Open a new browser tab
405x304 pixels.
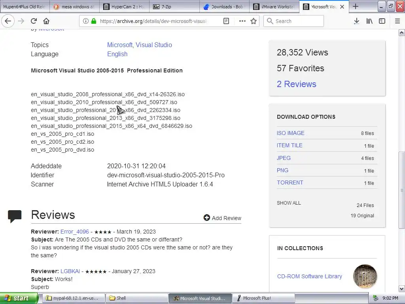(x=356, y=6)
